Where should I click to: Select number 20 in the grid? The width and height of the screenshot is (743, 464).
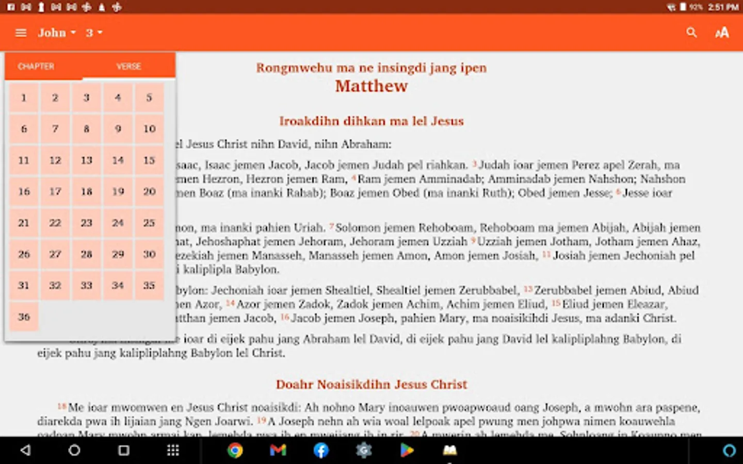pyautogui.click(x=149, y=192)
